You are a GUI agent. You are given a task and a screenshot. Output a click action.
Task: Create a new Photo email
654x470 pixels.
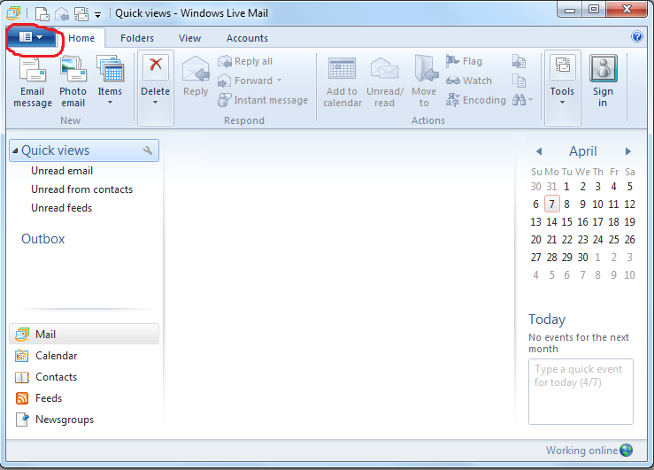coord(73,81)
